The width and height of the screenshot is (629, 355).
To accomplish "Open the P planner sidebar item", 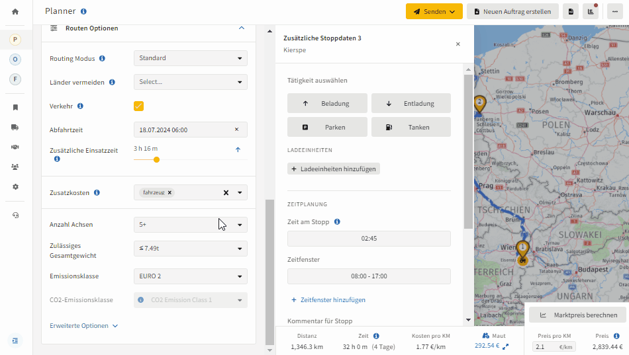I will click(15, 39).
